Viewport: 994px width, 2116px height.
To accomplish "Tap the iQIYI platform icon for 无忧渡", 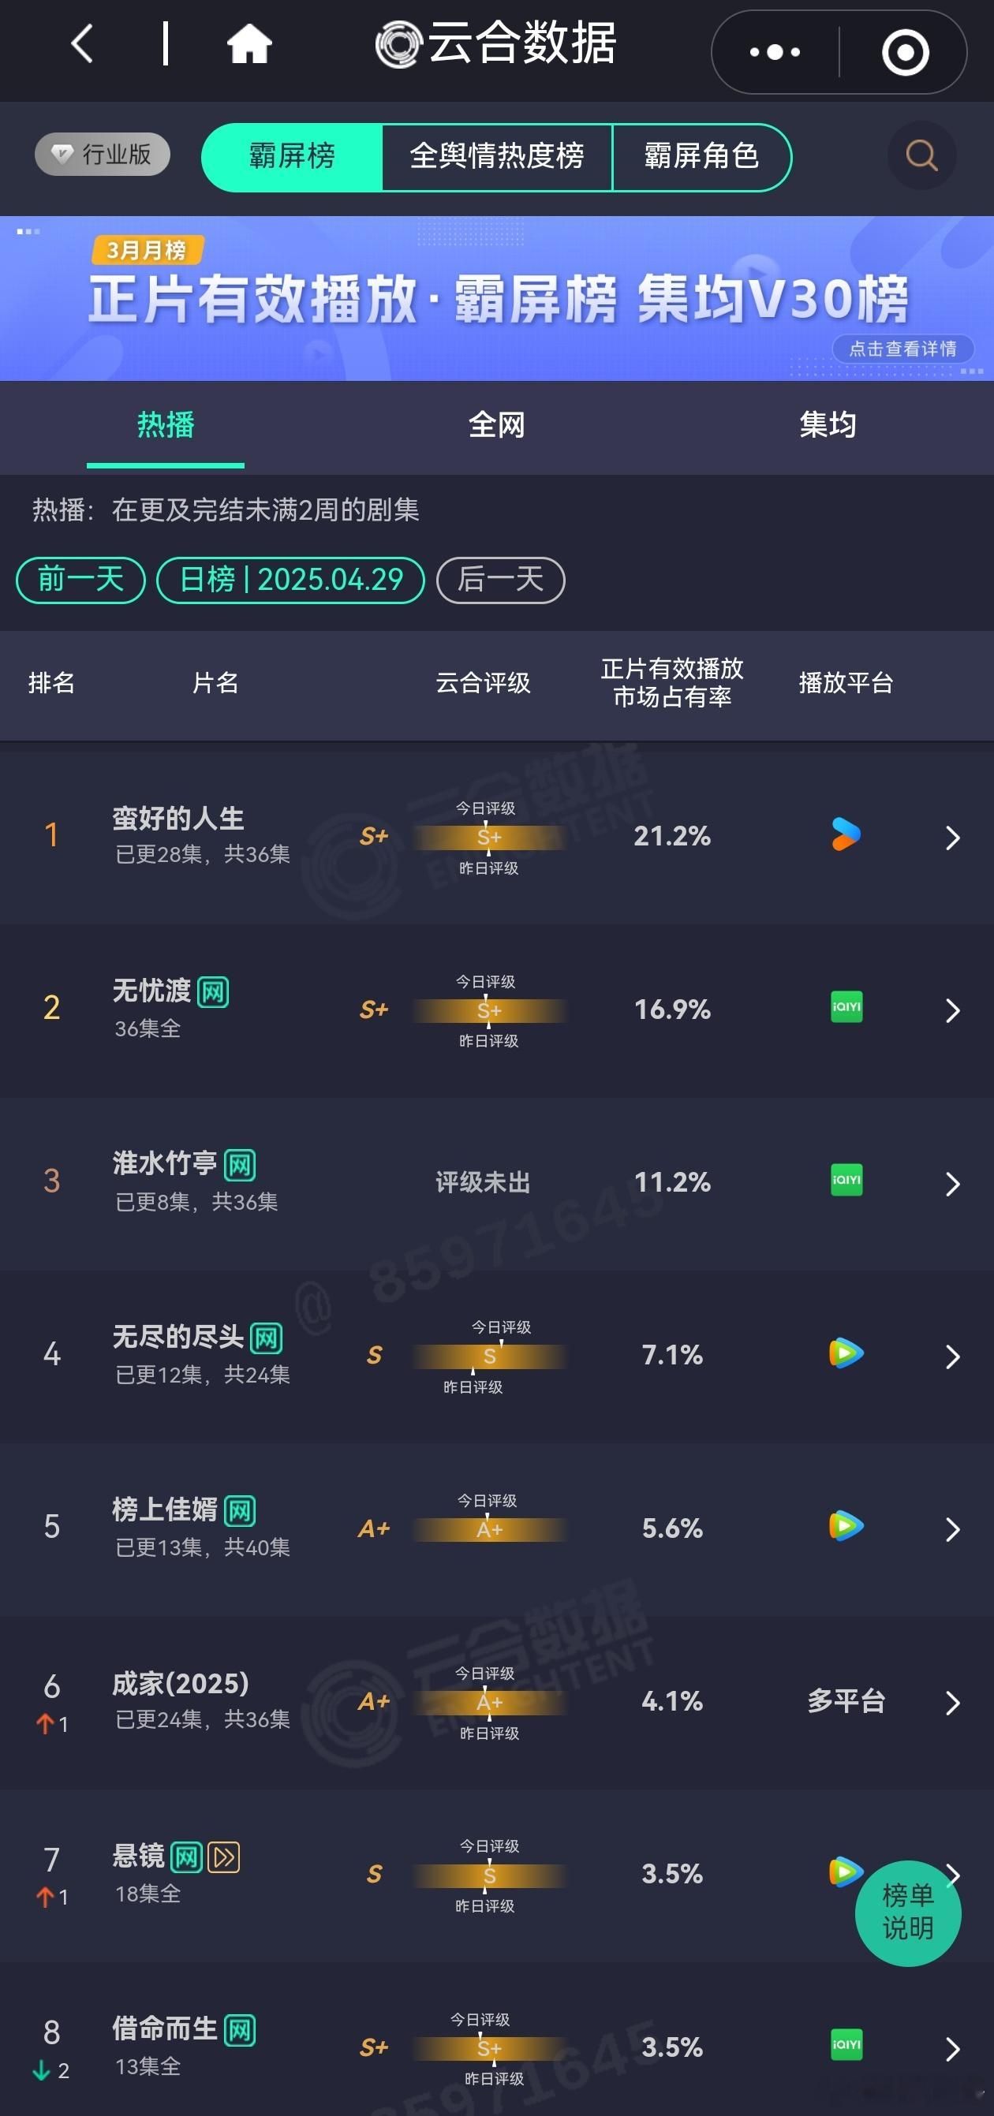I will pos(847,1007).
